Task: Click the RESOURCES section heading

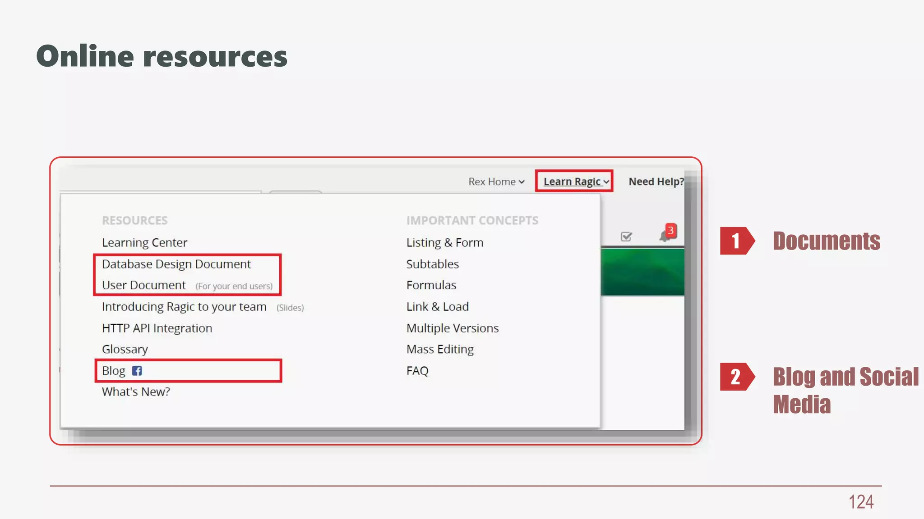Action: coord(135,221)
